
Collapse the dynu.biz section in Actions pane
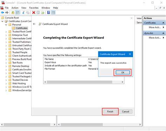pos(163,33)
